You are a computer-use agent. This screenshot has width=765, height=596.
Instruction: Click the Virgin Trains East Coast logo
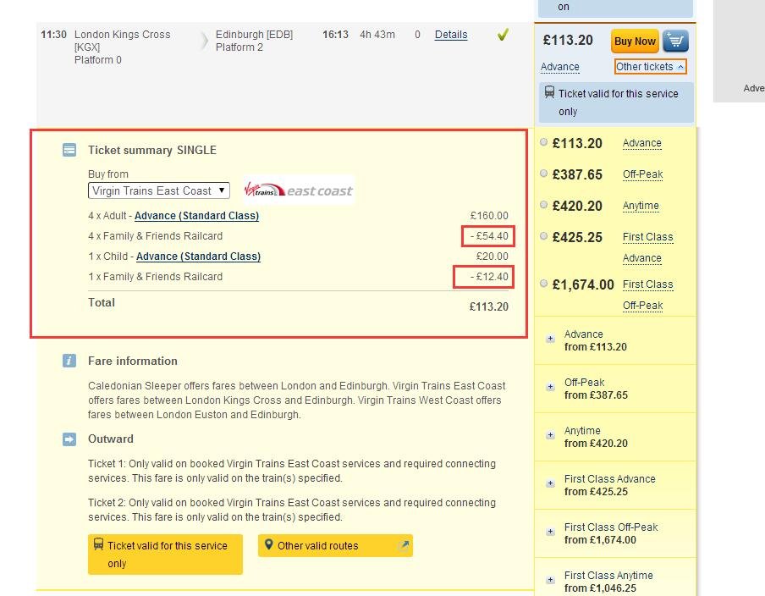point(298,190)
